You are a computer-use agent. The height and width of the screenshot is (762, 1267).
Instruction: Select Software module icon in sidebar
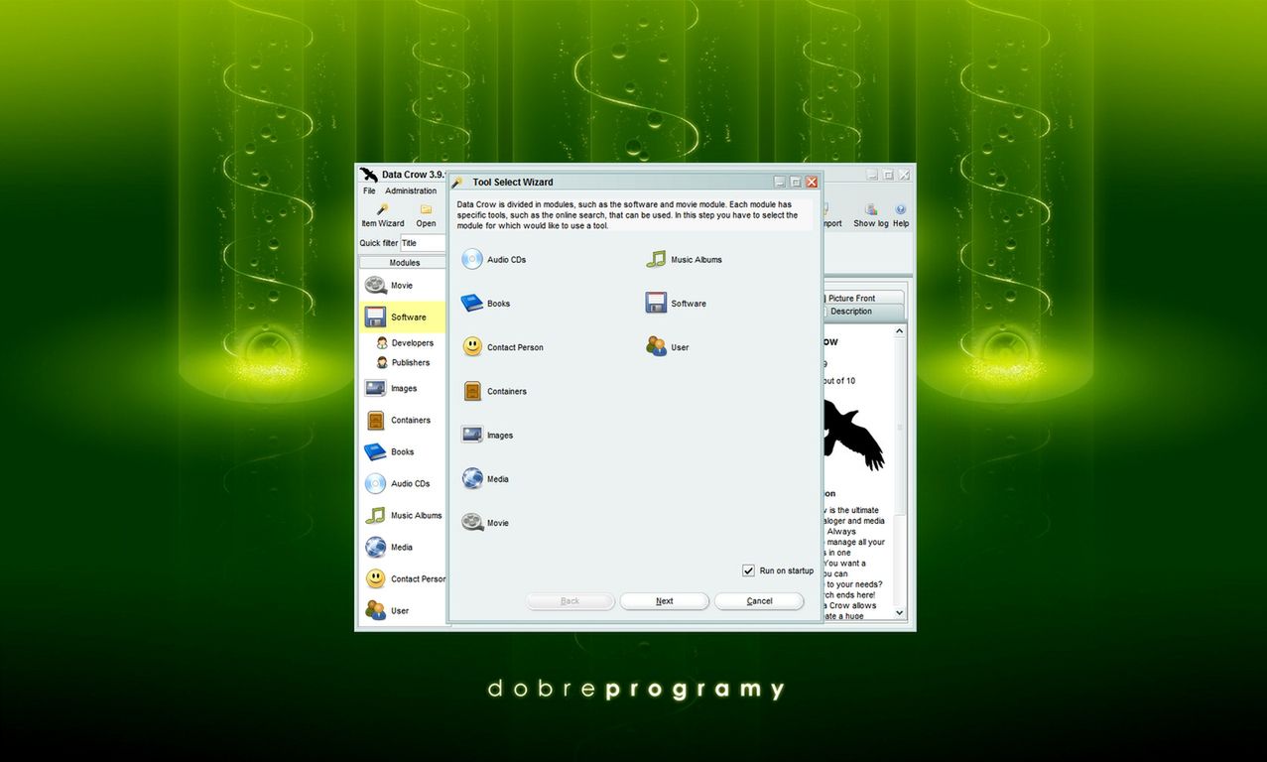pos(375,317)
